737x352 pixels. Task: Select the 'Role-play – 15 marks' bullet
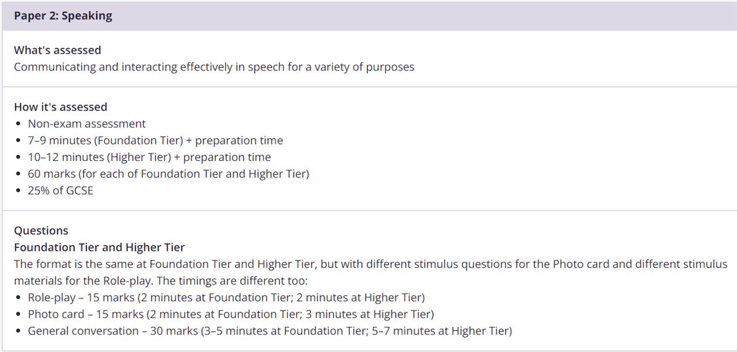click(226, 297)
